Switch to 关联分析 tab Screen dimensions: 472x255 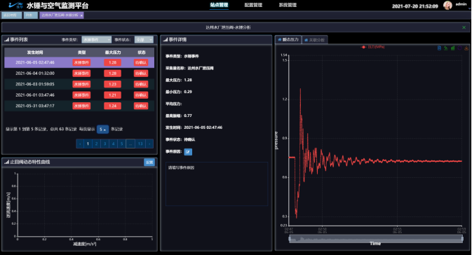(x=315, y=40)
